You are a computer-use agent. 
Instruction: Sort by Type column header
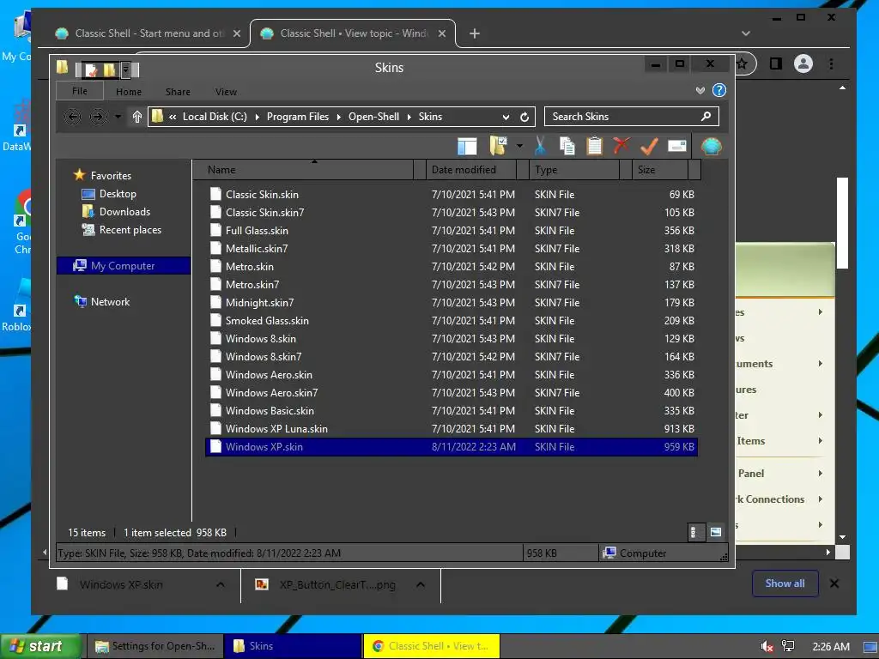click(x=574, y=170)
